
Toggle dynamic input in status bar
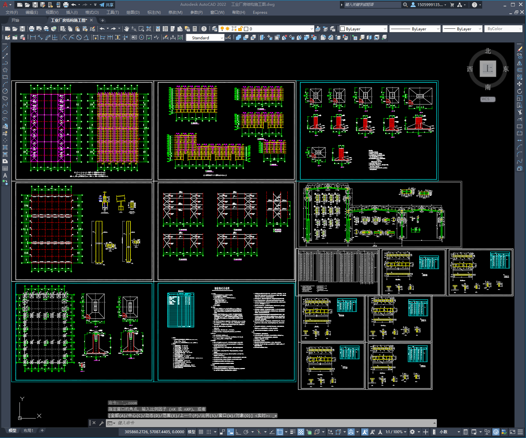point(231,432)
